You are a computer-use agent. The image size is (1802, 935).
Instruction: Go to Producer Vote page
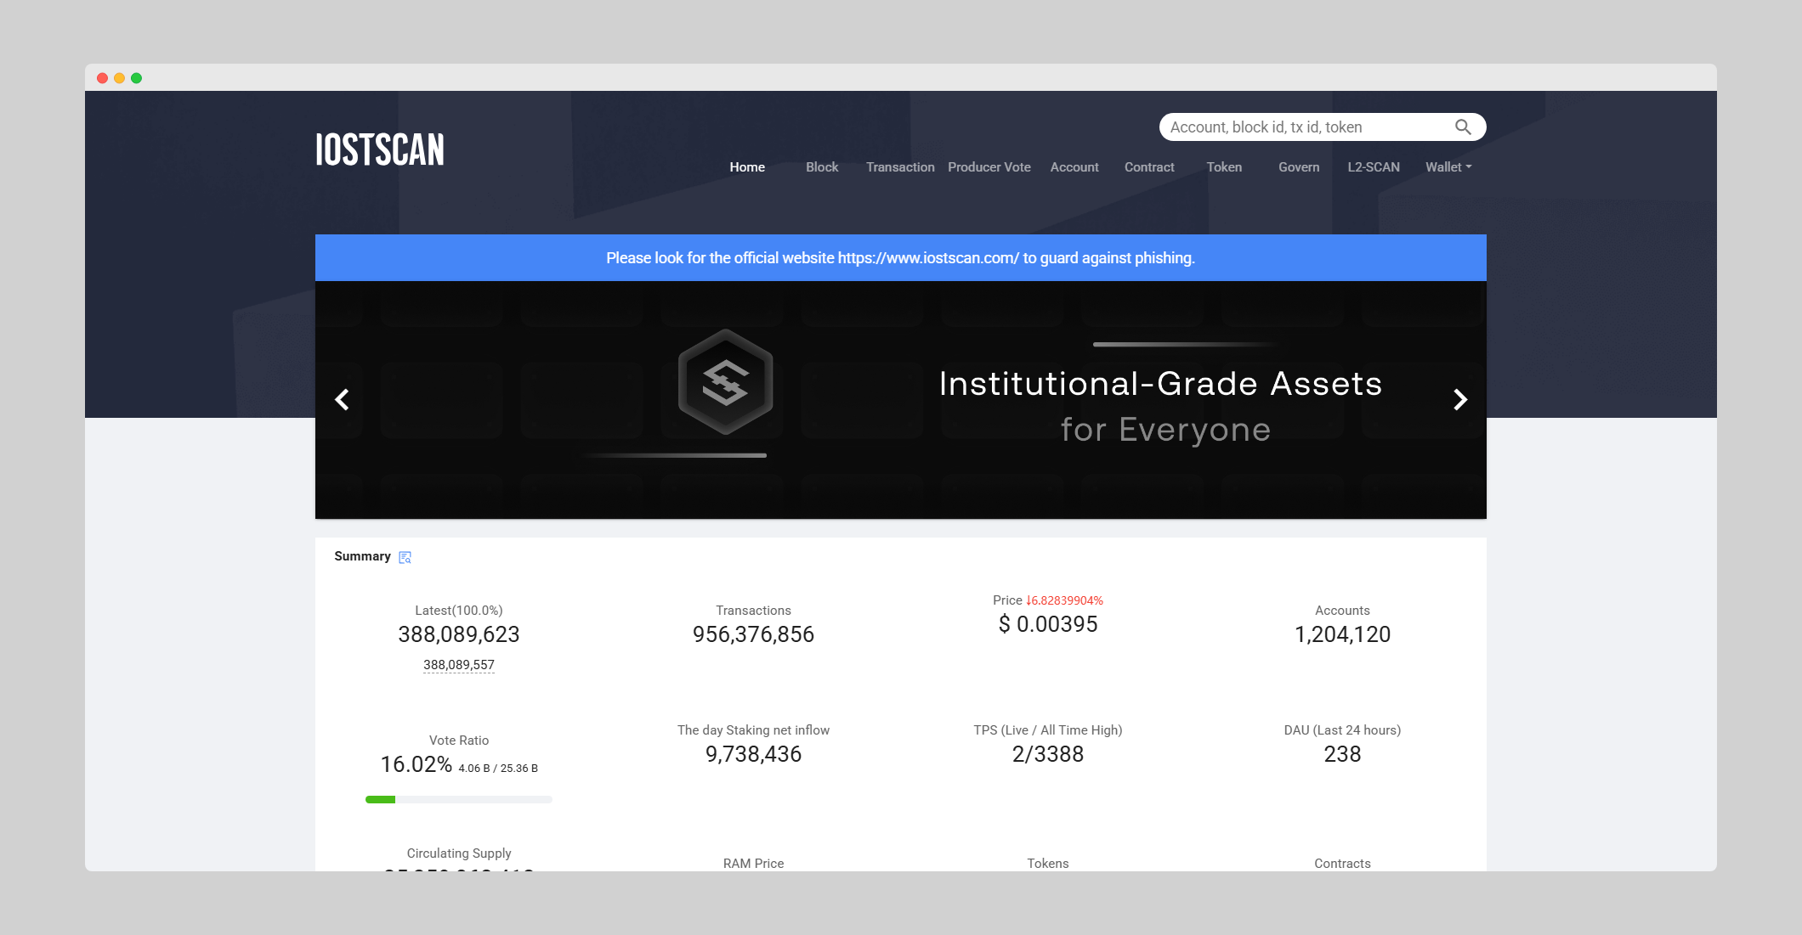pos(989,167)
